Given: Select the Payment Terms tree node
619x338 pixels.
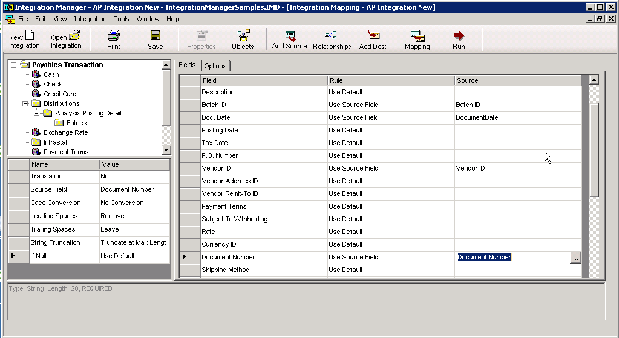Looking at the screenshot, I should point(66,152).
